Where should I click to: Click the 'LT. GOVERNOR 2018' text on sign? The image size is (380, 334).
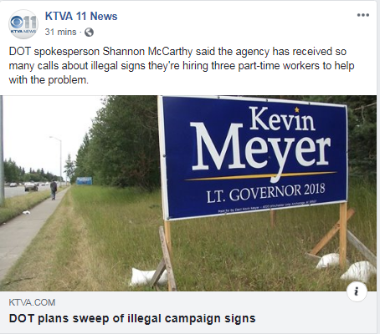pyautogui.click(x=266, y=193)
